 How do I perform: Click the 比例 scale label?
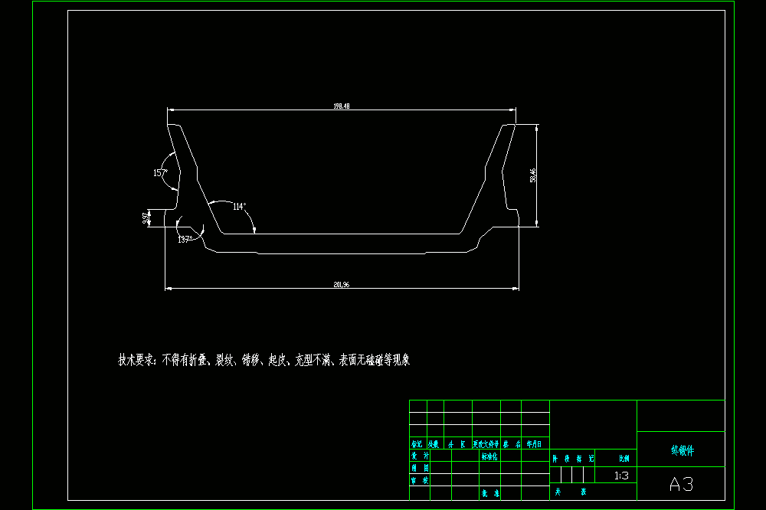pyautogui.click(x=624, y=459)
